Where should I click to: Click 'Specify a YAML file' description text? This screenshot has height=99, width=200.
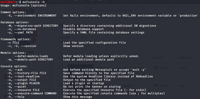104,32
